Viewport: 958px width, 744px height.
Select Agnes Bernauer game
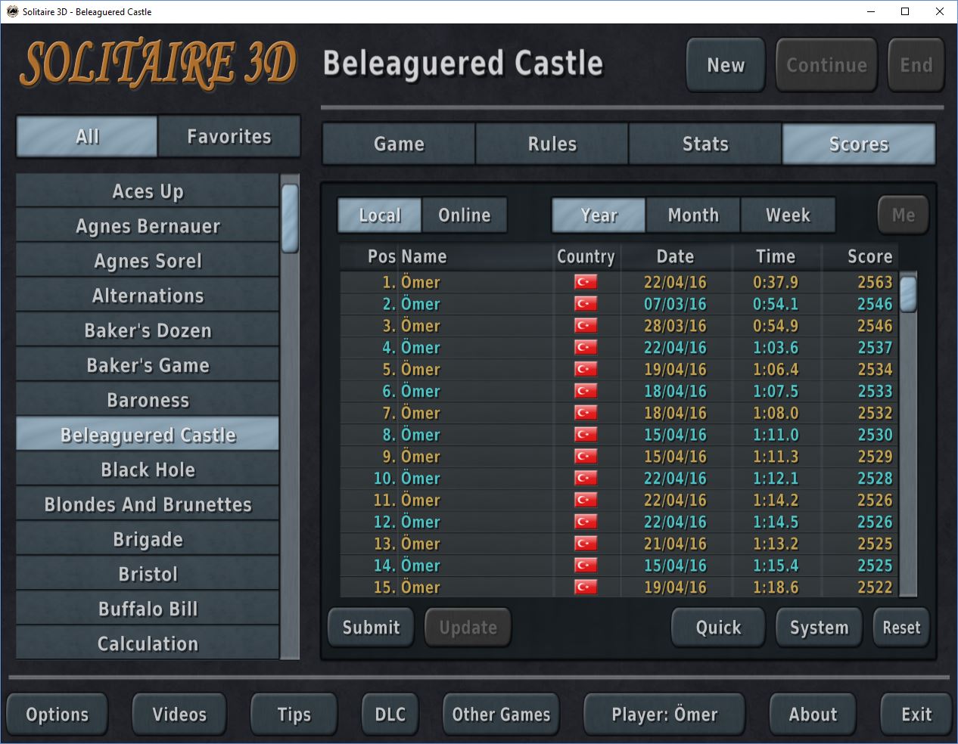148,226
